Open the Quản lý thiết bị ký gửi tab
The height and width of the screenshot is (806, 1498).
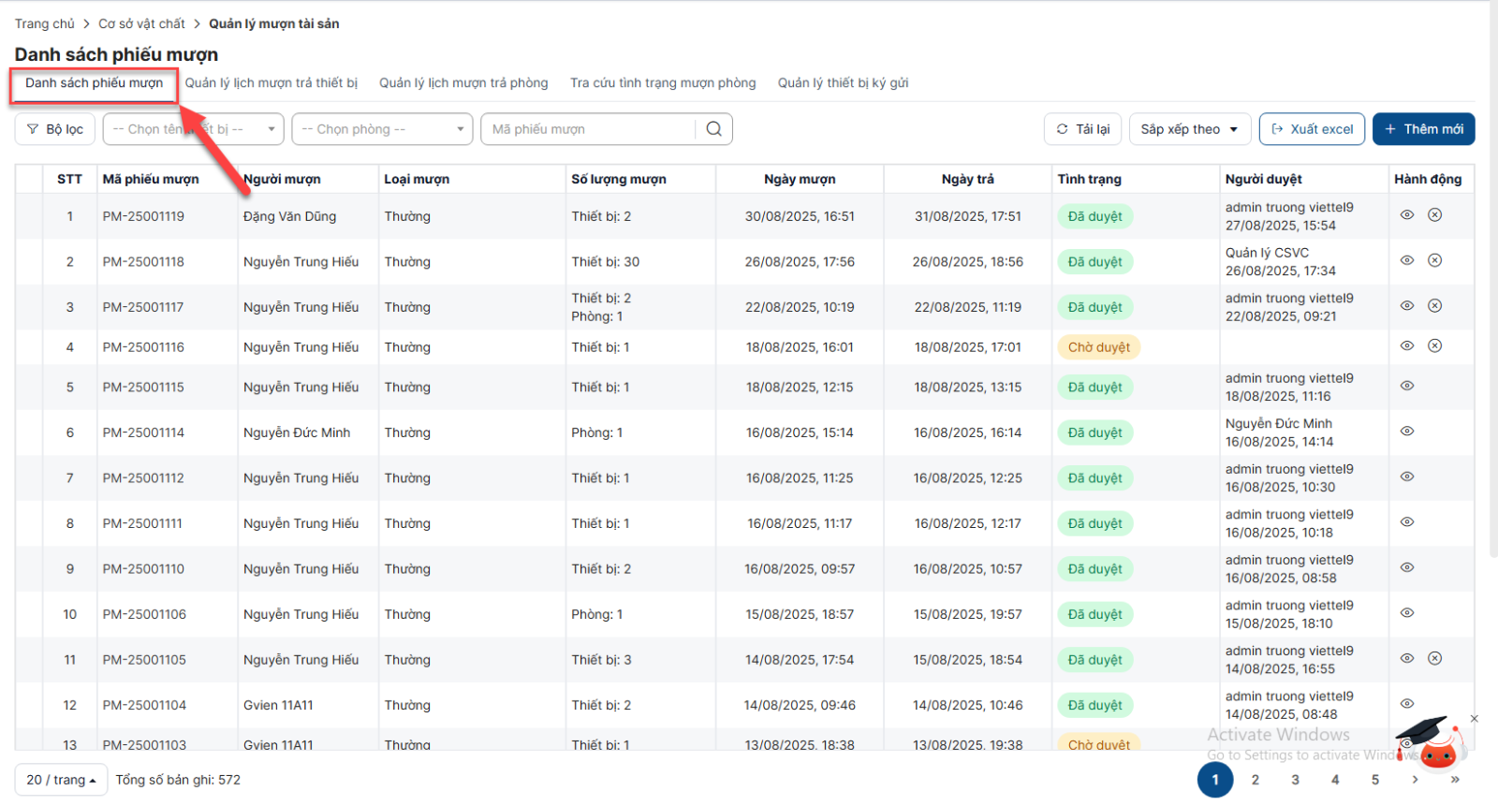[x=843, y=83]
